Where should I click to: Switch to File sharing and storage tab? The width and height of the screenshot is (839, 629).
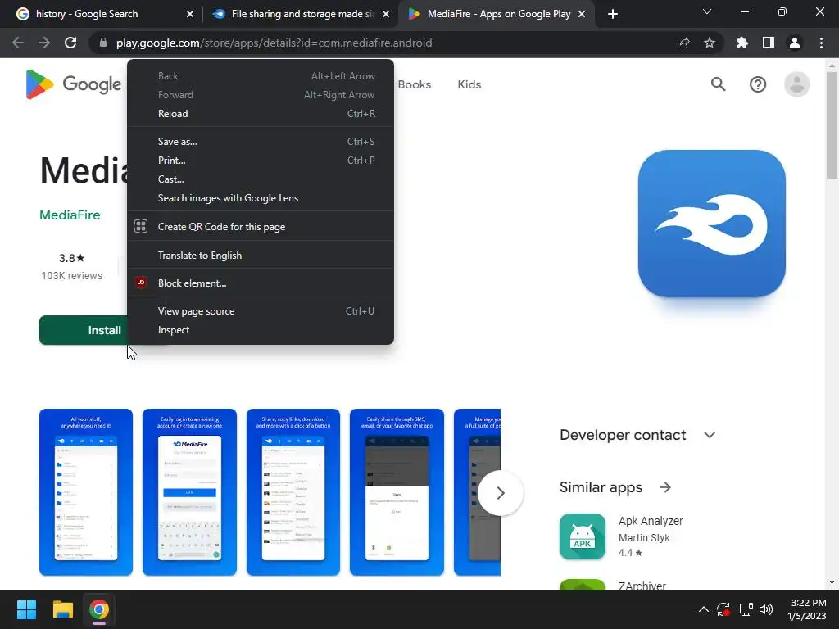coord(300,14)
